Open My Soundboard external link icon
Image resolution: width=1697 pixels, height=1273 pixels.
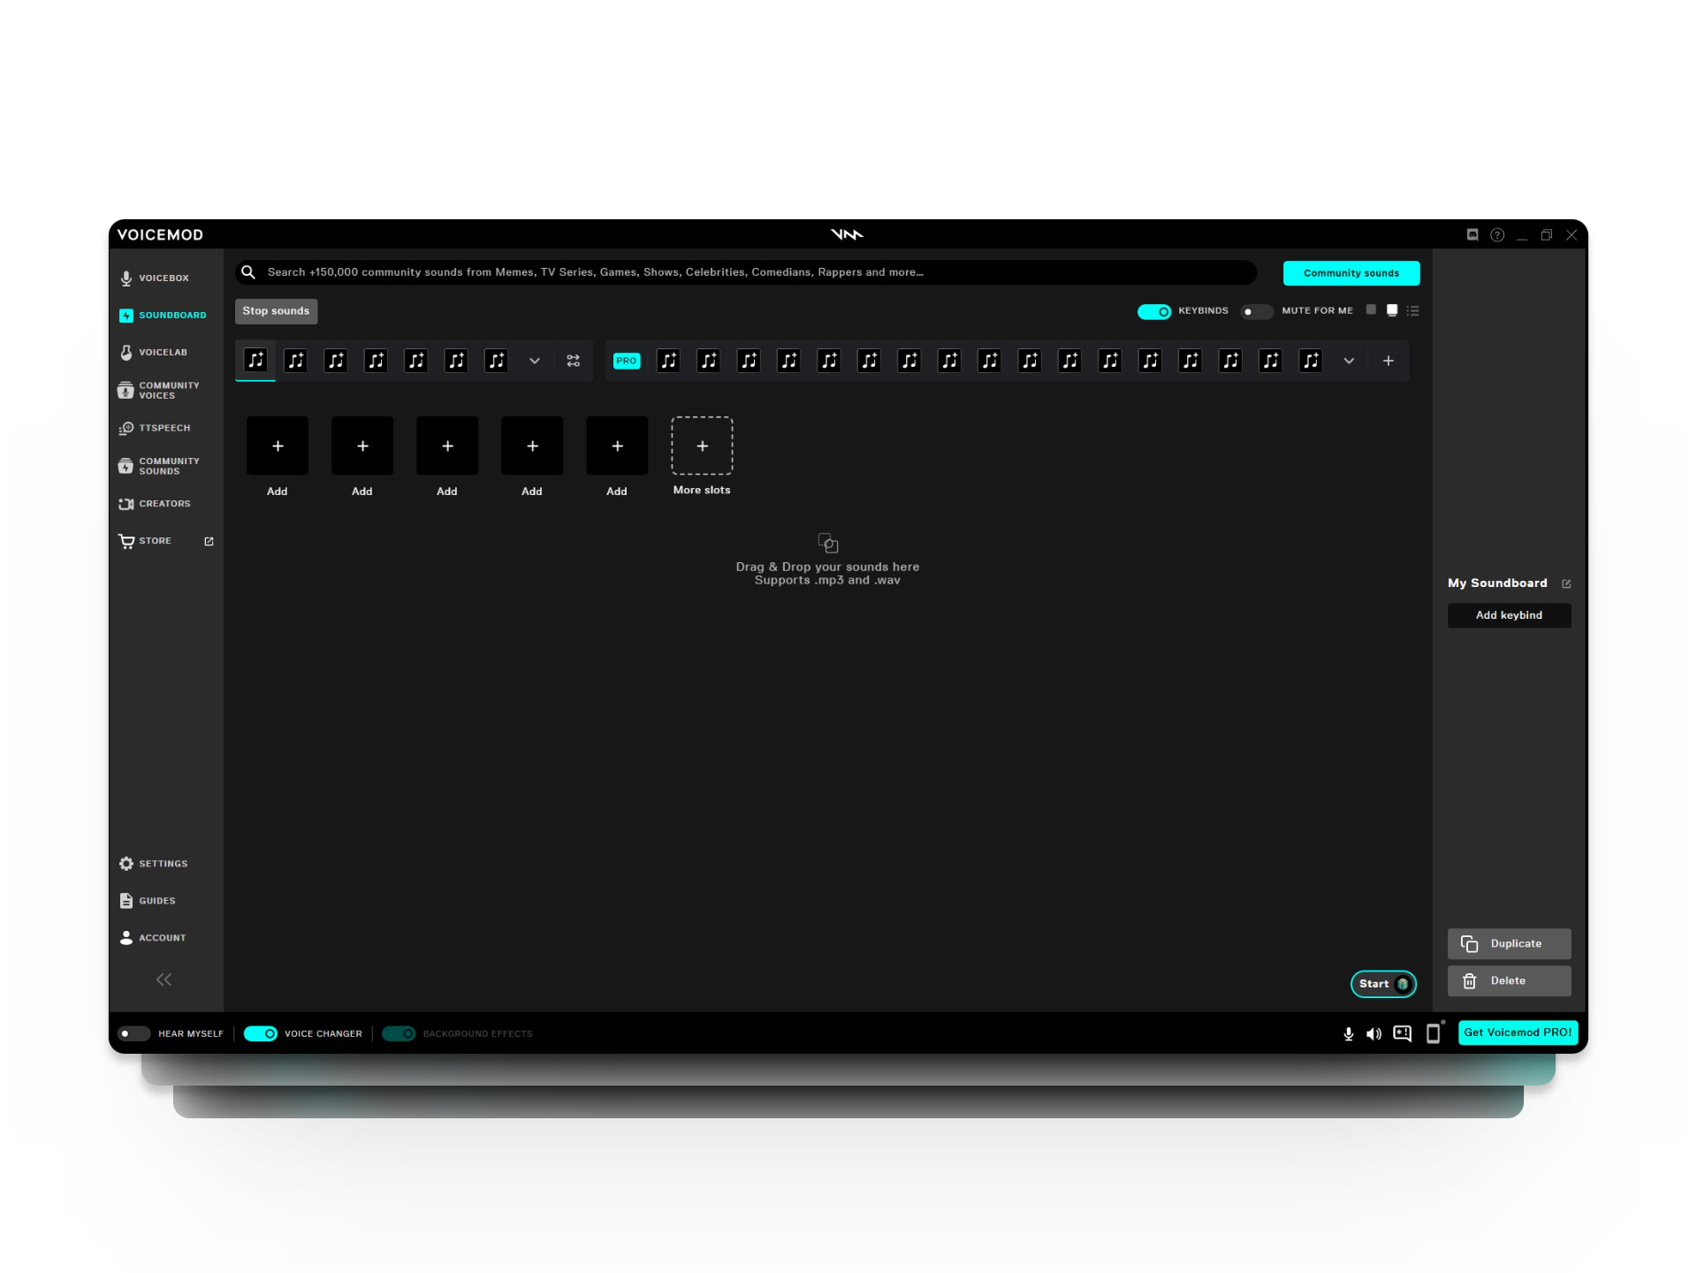click(x=1566, y=583)
